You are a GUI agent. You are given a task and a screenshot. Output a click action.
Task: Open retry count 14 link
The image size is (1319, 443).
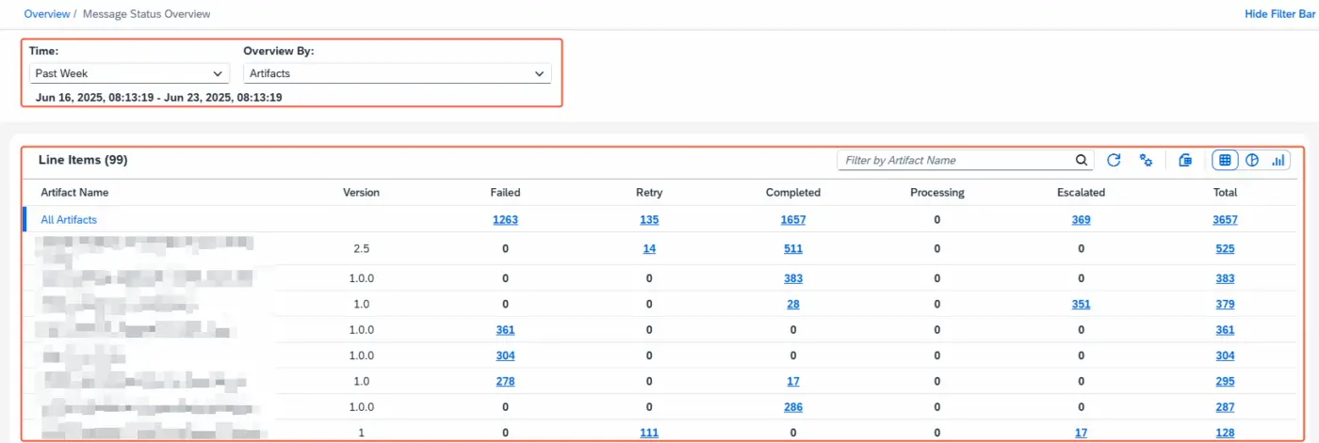(x=649, y=249)
